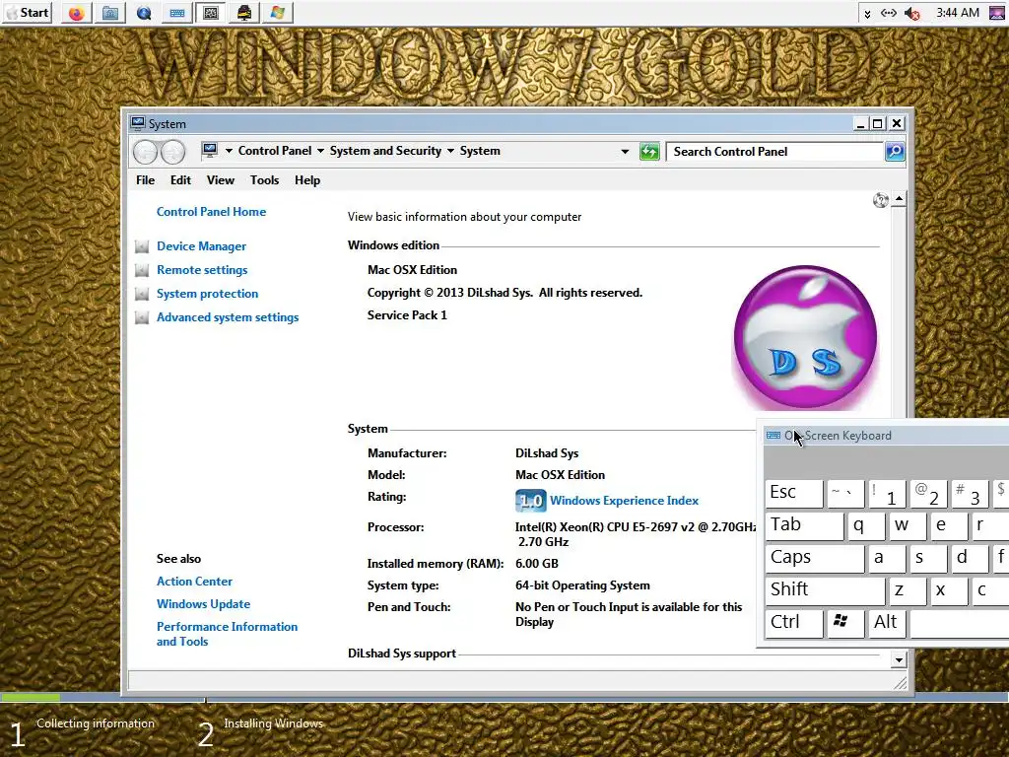Select System and Security breadcrumb
Screen dimensions: 1009x757
coord(385,151)
